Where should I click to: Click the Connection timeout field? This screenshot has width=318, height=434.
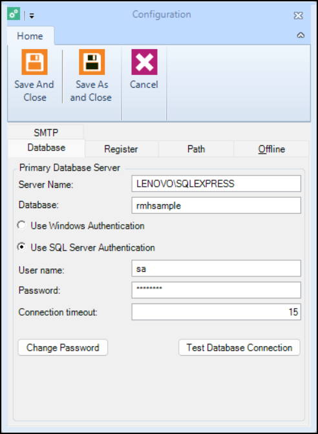pos(216,312)
